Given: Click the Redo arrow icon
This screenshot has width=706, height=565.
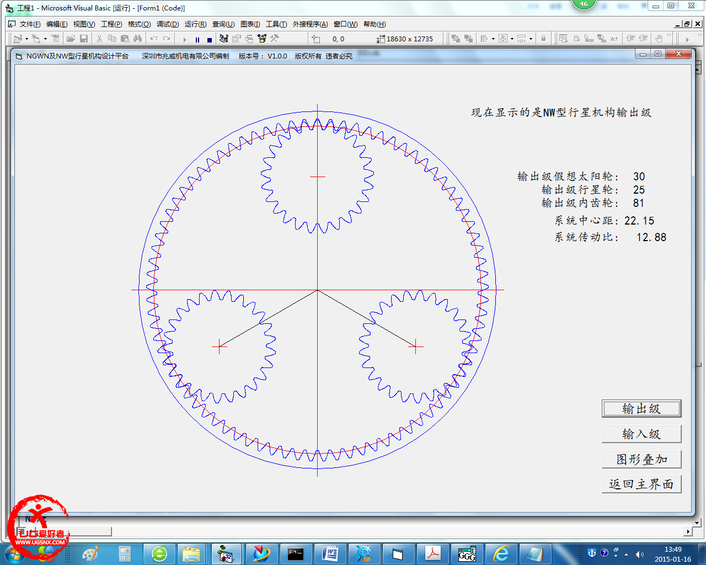Looking at the screenshot, I should (167, 39).
